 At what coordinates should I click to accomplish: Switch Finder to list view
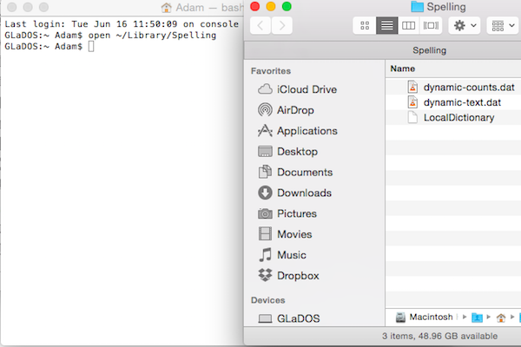point(386,25)
